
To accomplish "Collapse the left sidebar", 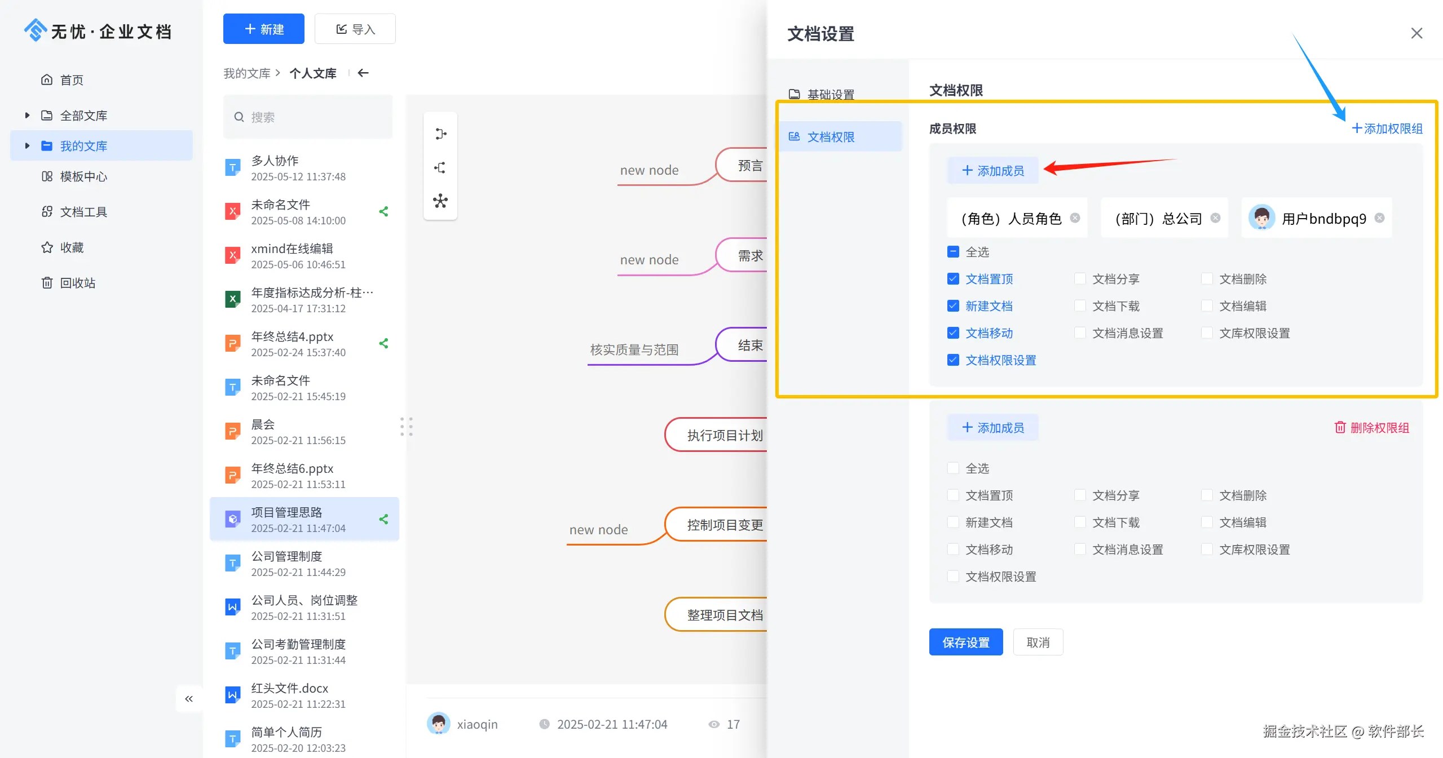I will 189,699.
